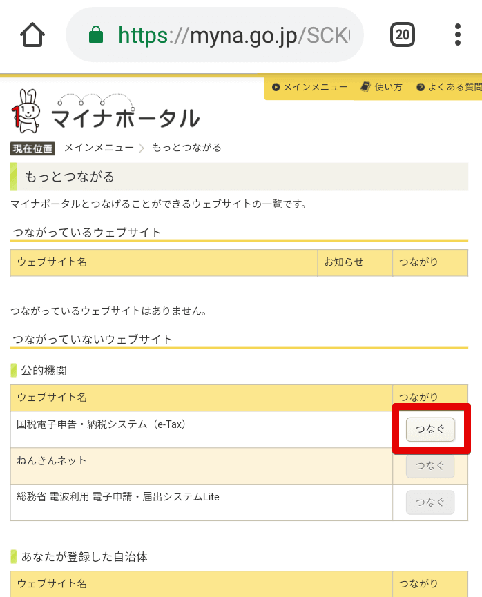Open the browser three-dot overflow menu

click(x=458, y=35)
